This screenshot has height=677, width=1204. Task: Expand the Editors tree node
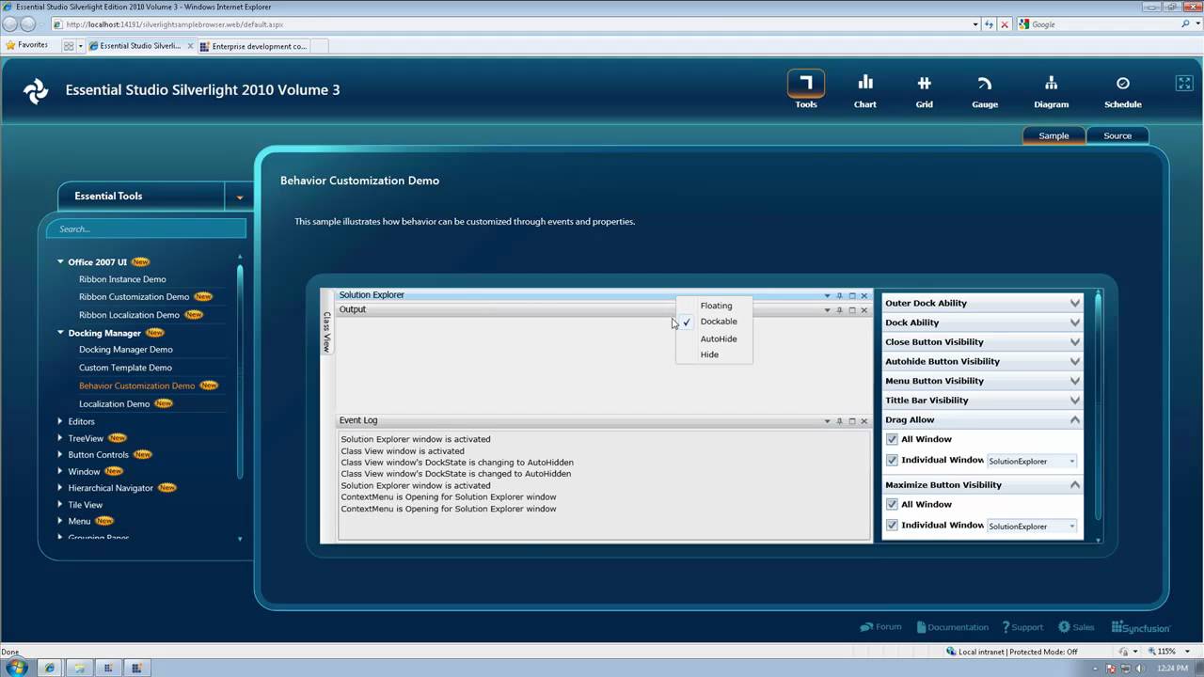tap(60, 421)
